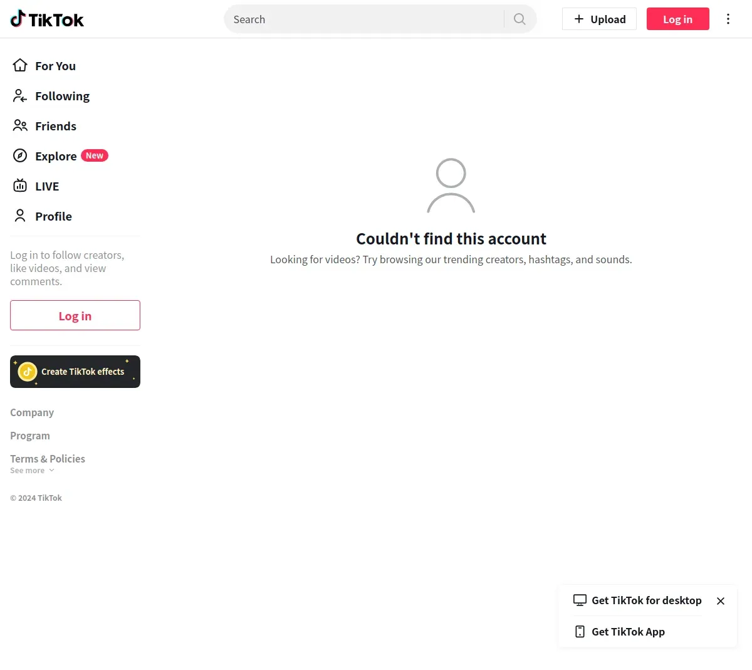Click the Following person icon
The width and height of the screenshot is (752, 670).
pos(20,96)
